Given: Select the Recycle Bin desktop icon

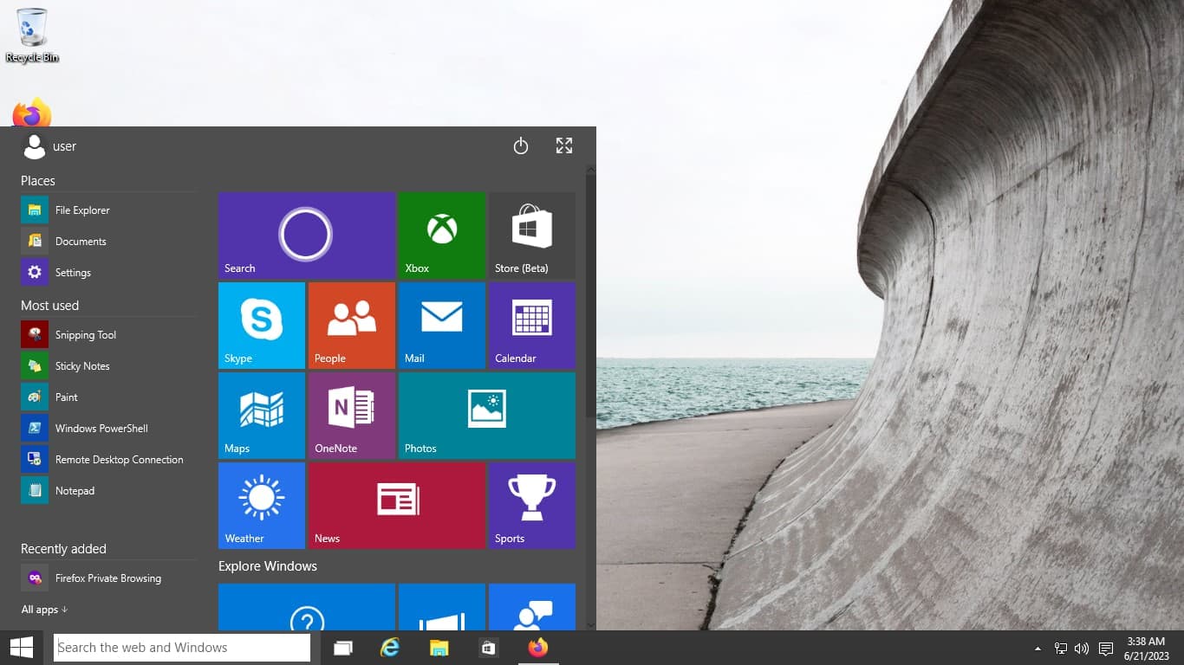Looking at the screenshot, I should [32, 36].
